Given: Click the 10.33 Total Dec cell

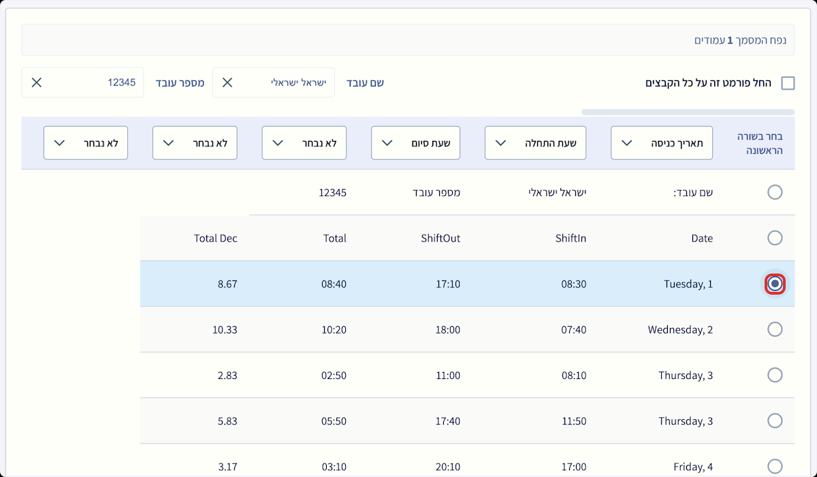Looking at the screenshot, I should [x=225, y=329].
